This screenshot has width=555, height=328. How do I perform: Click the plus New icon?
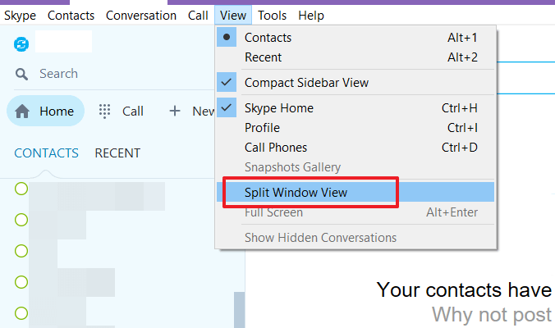pos(175,111)
